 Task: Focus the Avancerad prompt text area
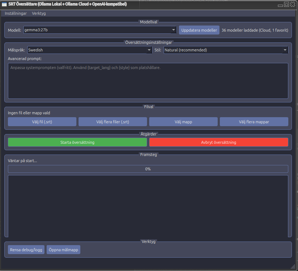(x=148, y=81)
